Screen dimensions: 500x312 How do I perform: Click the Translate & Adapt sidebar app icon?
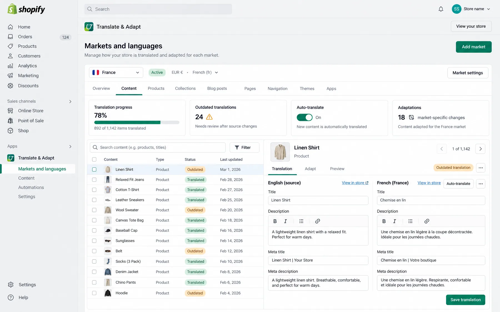pyautogui.click(x=11, y=158)
